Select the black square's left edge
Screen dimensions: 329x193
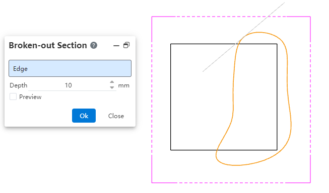[171, 97]
